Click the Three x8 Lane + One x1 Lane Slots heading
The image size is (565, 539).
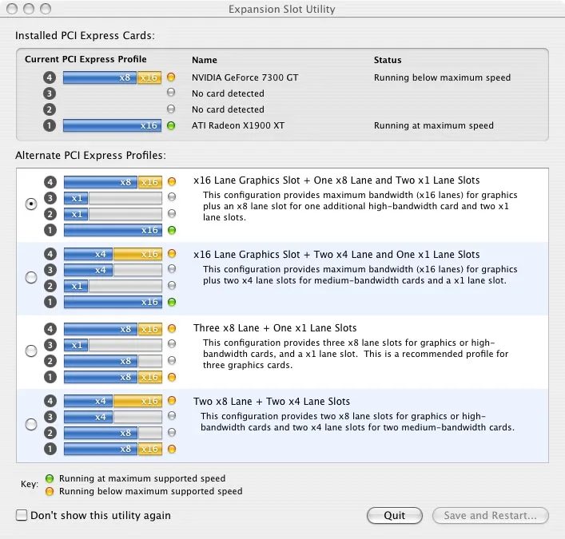click(275, 328)
